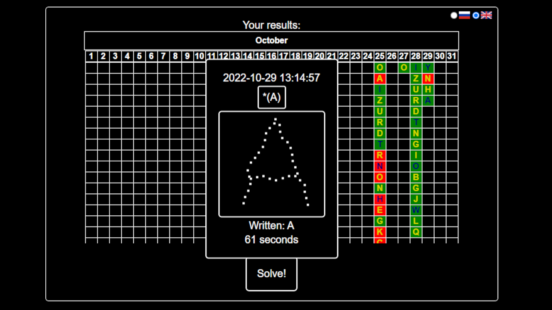
Task: Click the green H cell under day 29
Action: (x=428, y=90)
